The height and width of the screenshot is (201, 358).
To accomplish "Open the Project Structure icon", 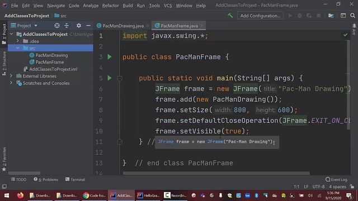I will pyautogui.click(x=331, y=16).
